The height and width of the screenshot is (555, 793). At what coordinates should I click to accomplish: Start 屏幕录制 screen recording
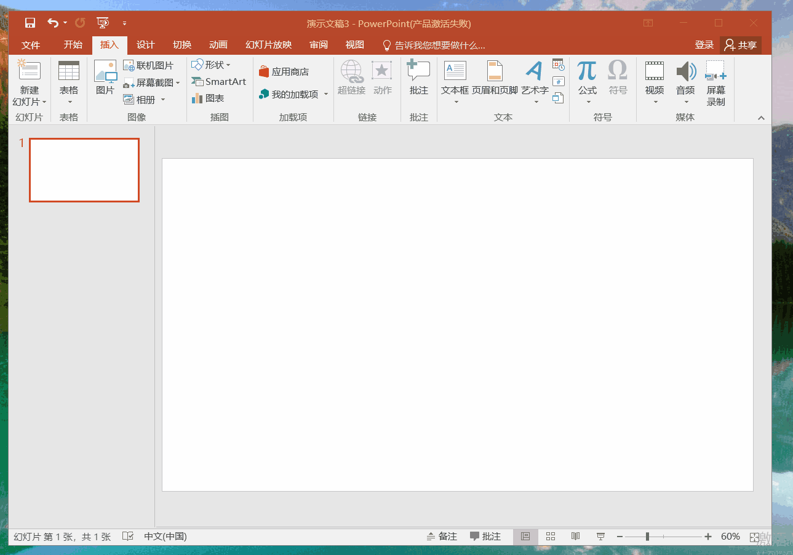point(715,81)
